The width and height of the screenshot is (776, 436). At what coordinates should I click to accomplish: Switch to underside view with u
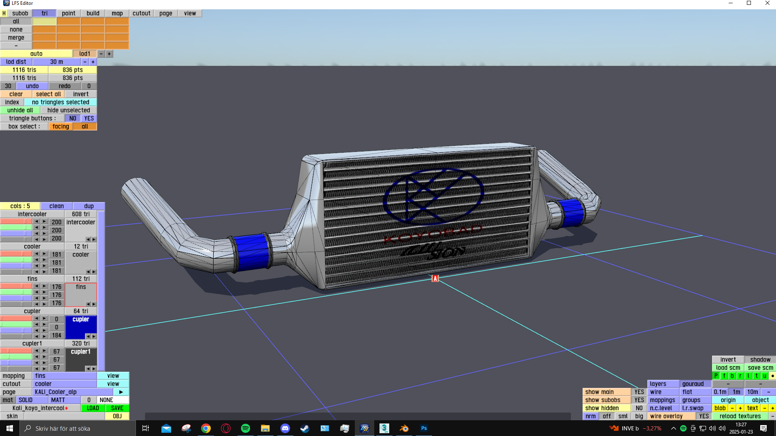coord(765,376)
